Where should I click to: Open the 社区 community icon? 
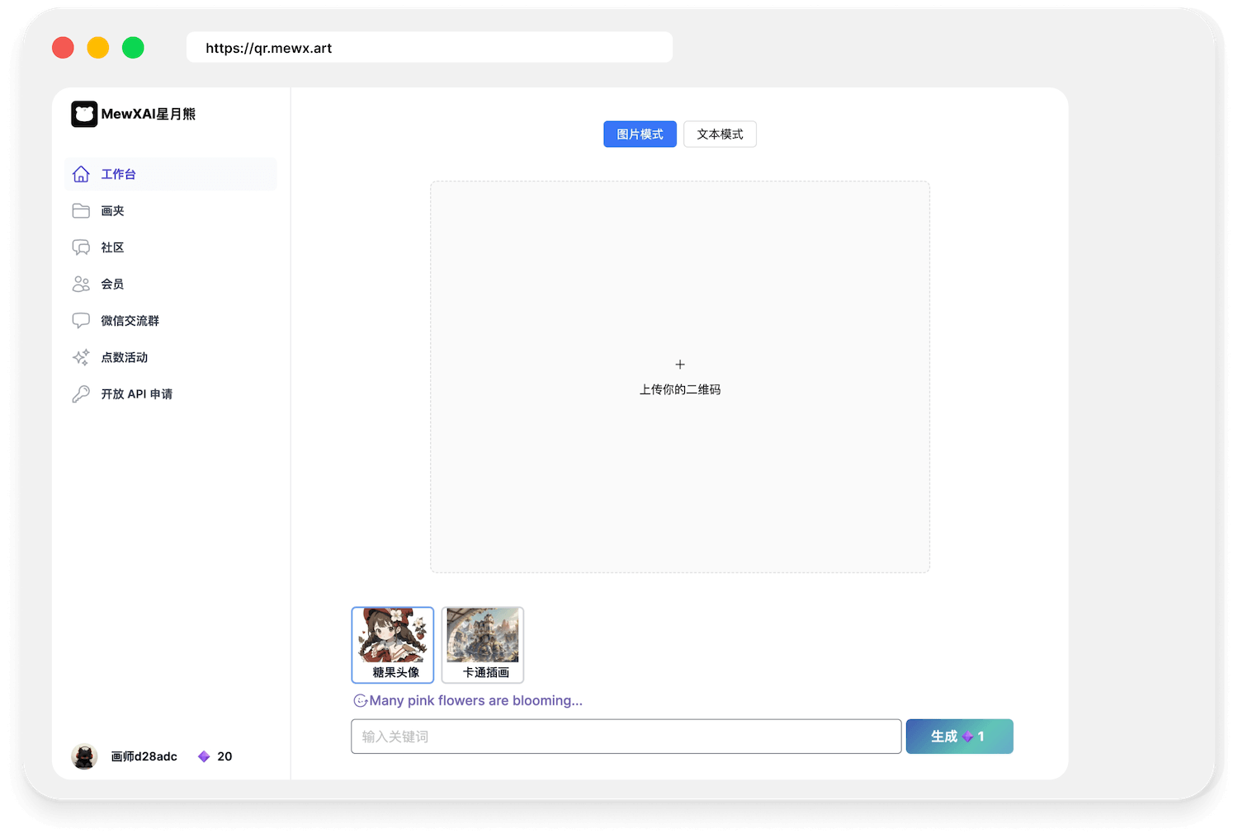pos(81,247)
